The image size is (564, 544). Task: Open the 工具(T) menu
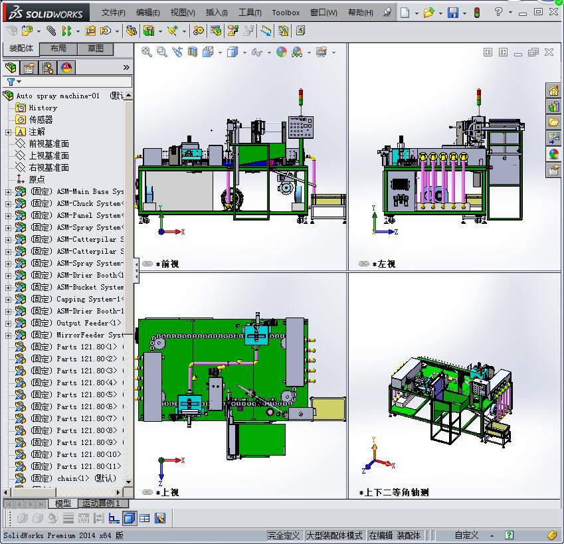tap(250, 13)
